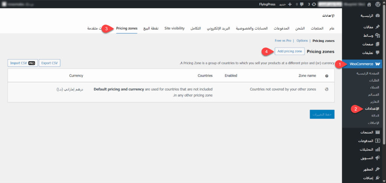Select the الشحن shipping tab

coord(300,29)
